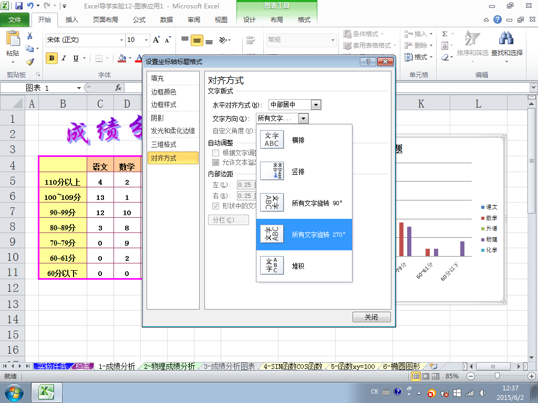
Task: Open the font size dropdown
Action: pyautogui.click(x=146, y=40)
